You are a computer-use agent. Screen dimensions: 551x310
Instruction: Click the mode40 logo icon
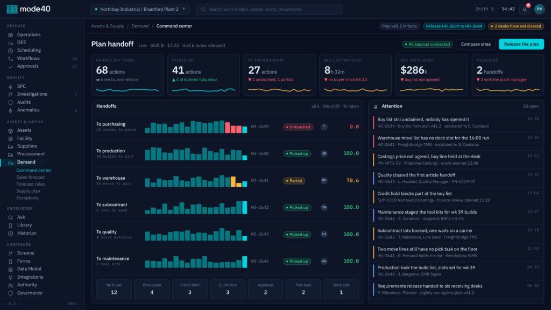(12, 9)
